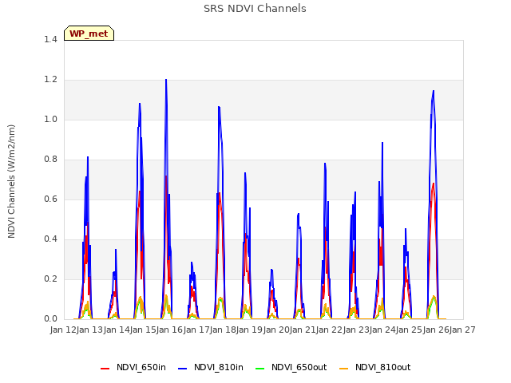Click the Jan 24 x-axis label
This screenshot has width=511, height=383.
382,330
